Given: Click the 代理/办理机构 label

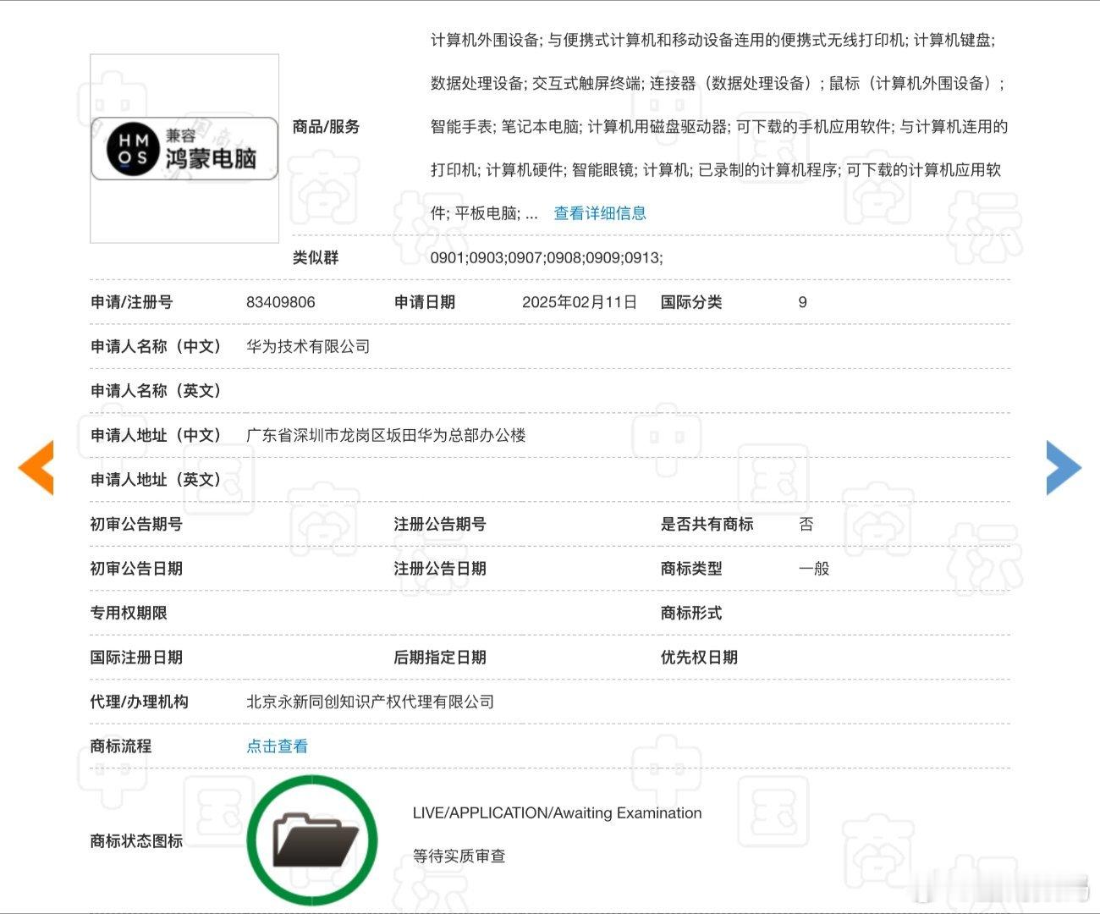Looking at the screenshot, I should [140, 702].
